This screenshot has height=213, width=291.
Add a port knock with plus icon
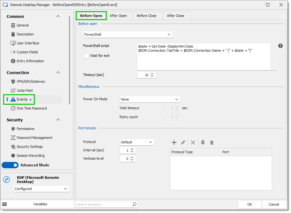click(x=174, y=142)
